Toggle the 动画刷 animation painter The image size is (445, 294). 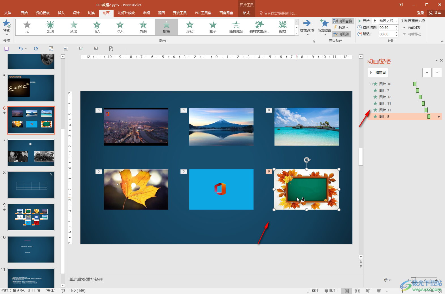(341, 34)
